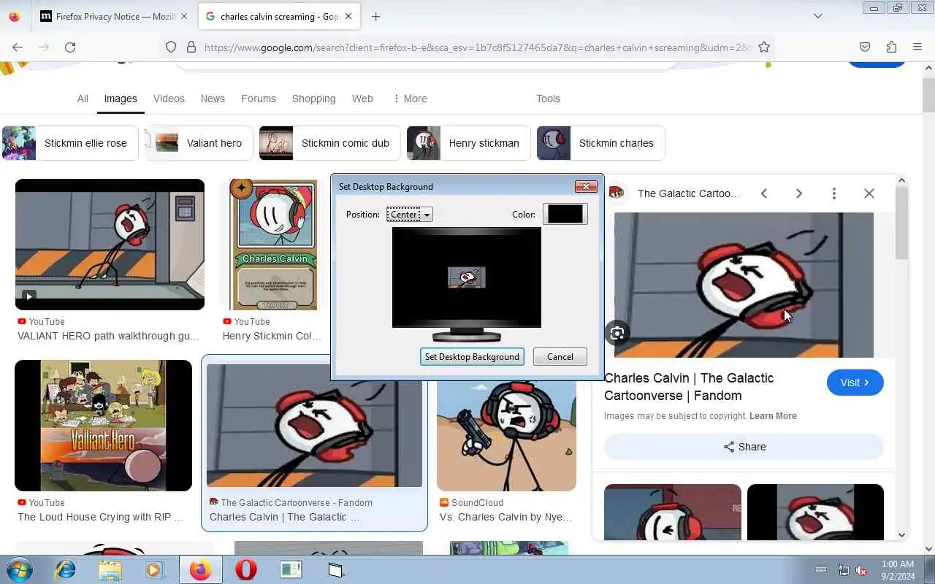Open first related image below Share
Image resolution: width=935 pixels, height=584 pixels.
[x=673, y=512]
